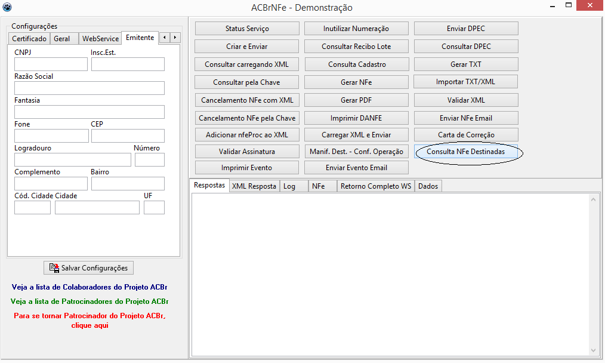605x363 pixels.
Task: Switch to the Respostas tab
Action: coord(209,185)
